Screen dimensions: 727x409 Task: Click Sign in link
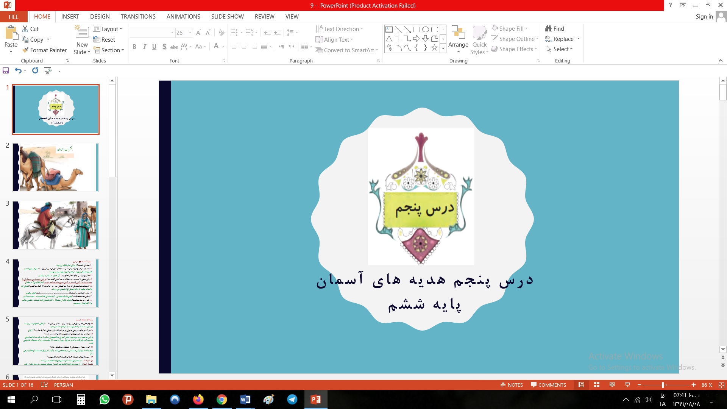pos(704,17)
